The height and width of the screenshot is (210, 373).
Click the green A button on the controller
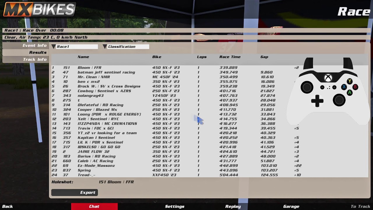click(350, 92)
